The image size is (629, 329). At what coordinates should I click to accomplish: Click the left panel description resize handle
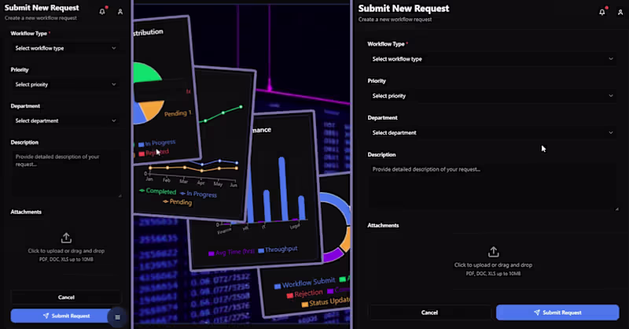click(x=120, y=196)
